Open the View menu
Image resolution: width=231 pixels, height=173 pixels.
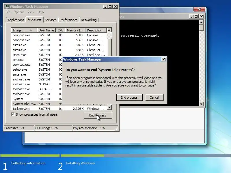31,12
